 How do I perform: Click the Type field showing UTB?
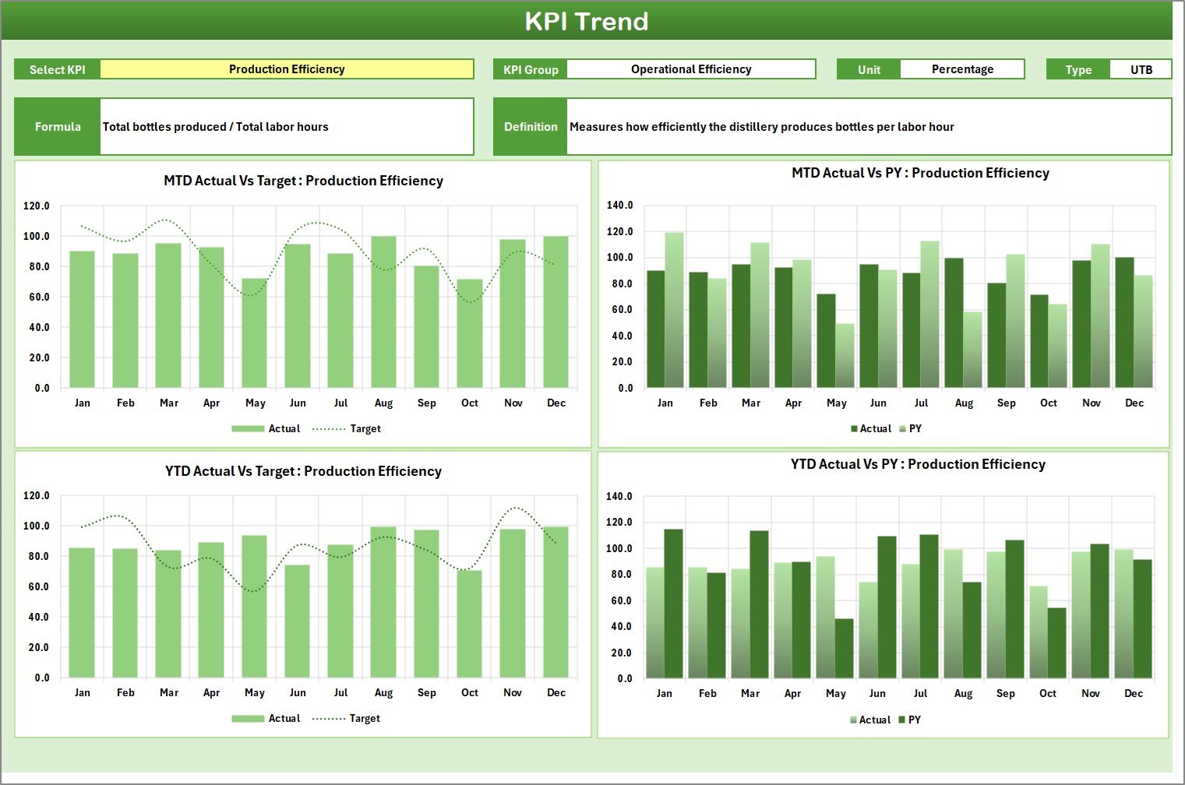[1141, 69]
